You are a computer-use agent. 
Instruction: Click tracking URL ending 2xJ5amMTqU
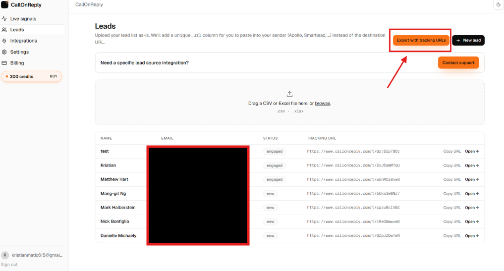coord(353,165)
